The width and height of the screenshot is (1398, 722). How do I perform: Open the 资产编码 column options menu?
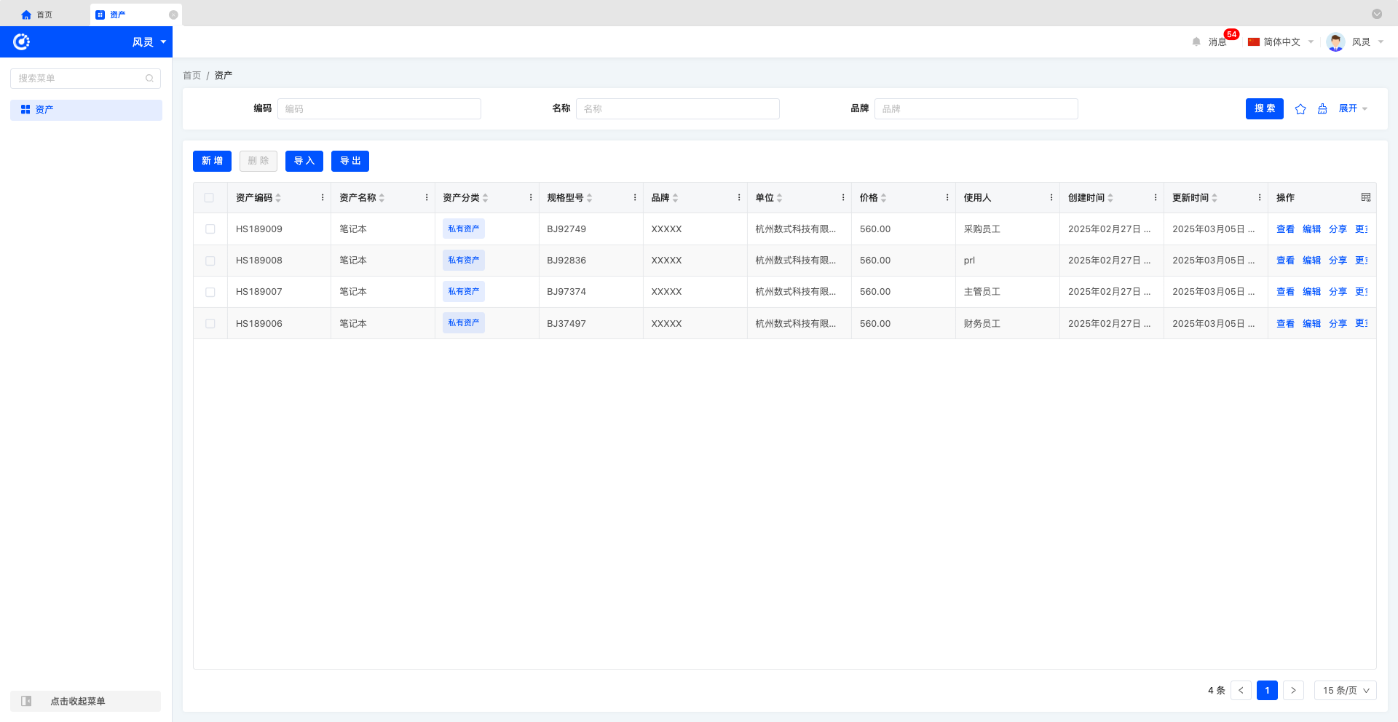click(x=323, y=197)
